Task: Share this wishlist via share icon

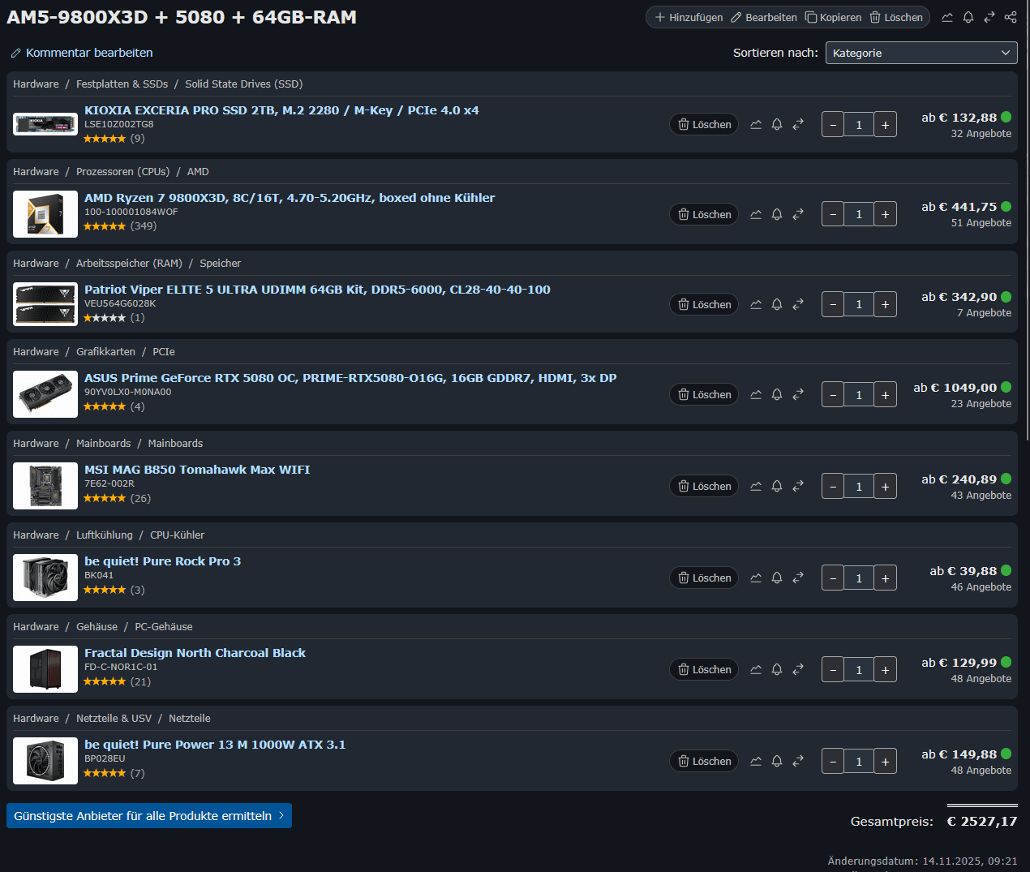Action: (x=1011, y=17)
